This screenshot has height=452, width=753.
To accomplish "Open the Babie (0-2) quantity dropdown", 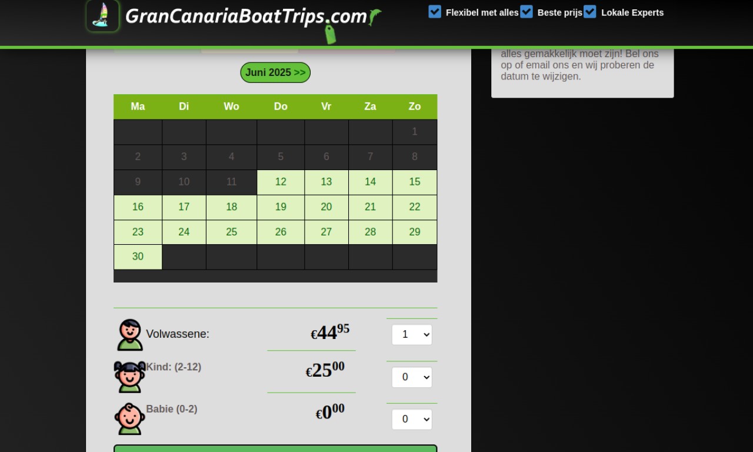I will click(412, 419).
